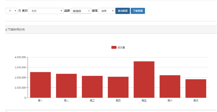Screen dimensions: 217x112
Task: Select the 周三 bar in the chart
Action: pyautogui.click(x=92, y=87)
